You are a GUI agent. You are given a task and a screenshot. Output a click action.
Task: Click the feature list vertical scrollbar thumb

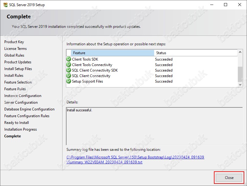pos(240,74)
